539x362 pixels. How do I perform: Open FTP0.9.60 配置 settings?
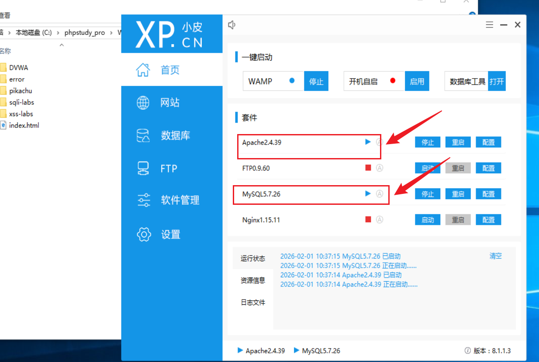tap(489, 168)
